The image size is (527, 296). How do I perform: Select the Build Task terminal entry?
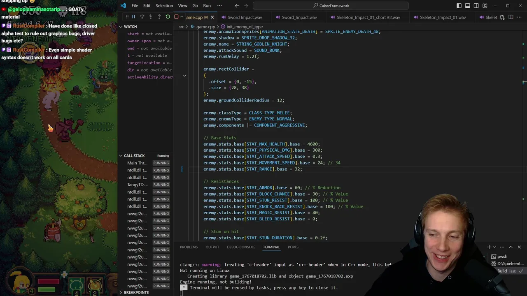pos(507,271)
